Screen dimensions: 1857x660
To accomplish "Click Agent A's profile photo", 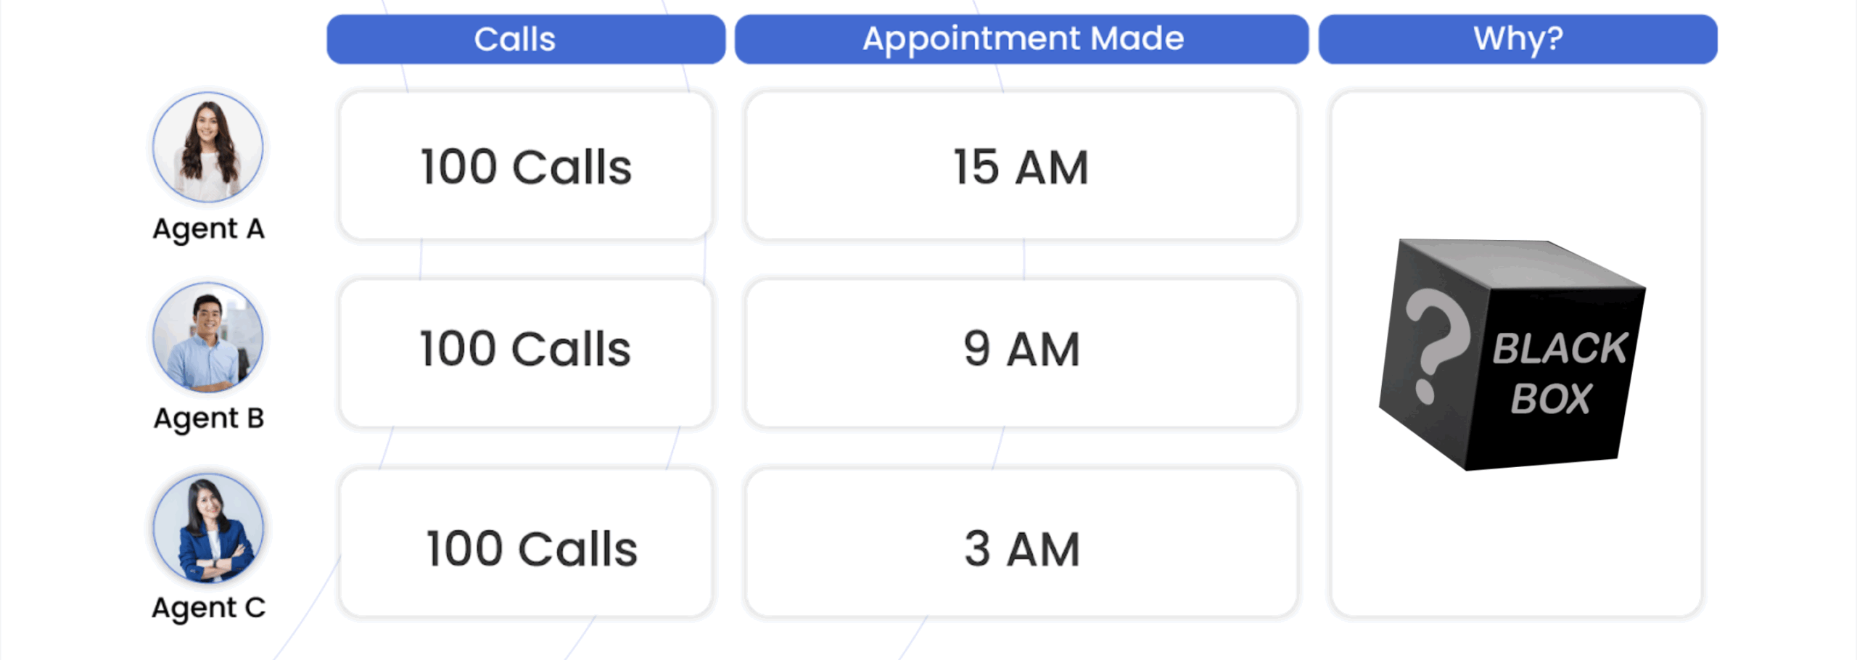I will click(x=208, y=147).
